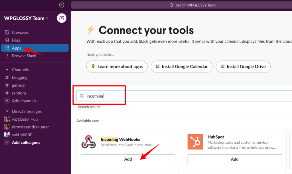Click the HubSpot app title

click(216, 137)
